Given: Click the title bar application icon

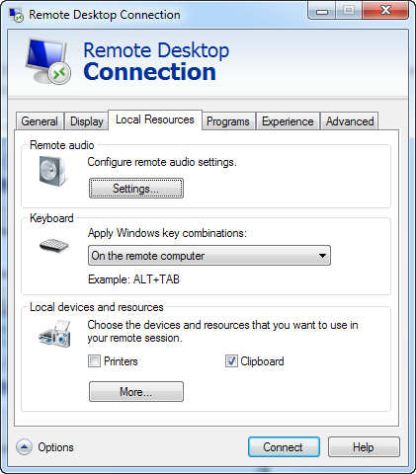Looking at the screenshot, I should tap(16, 15).
